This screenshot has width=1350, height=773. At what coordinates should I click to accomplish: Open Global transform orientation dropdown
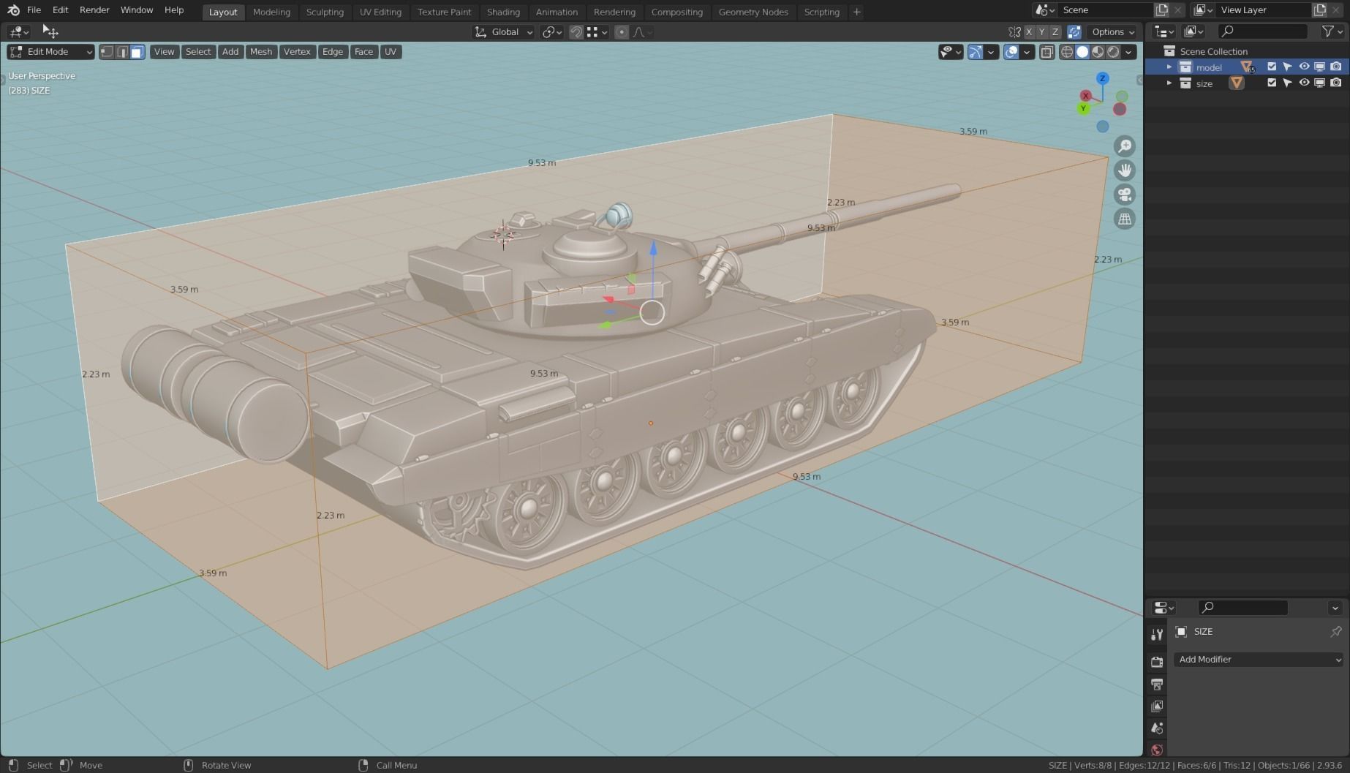(504, 32)
